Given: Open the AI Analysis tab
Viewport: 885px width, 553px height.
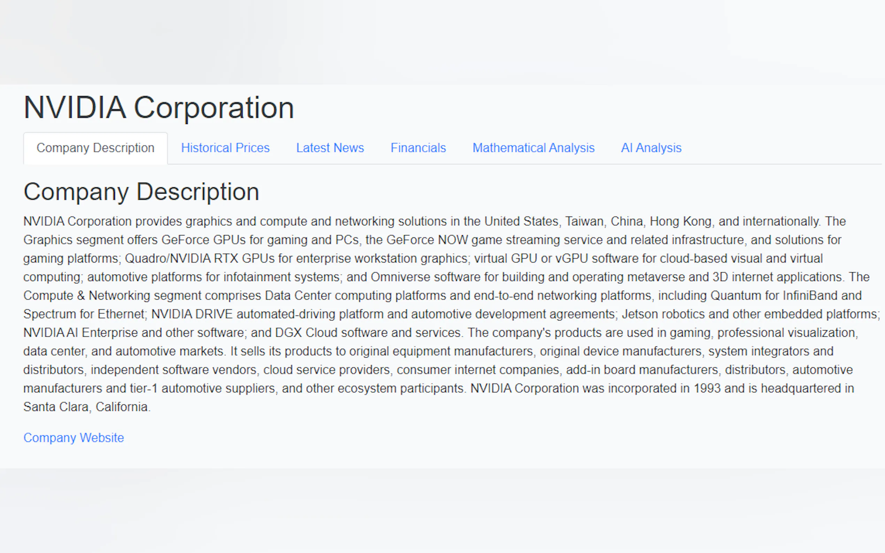Looking at the screenshot, I should [651, 148].
